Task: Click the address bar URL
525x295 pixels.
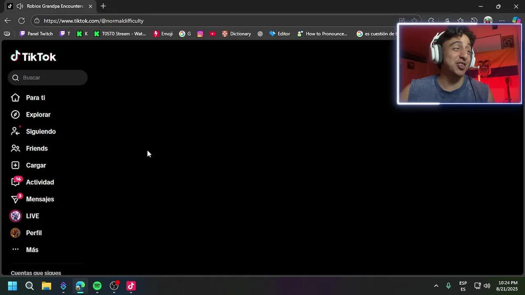Action: click(x=94, y=21)
